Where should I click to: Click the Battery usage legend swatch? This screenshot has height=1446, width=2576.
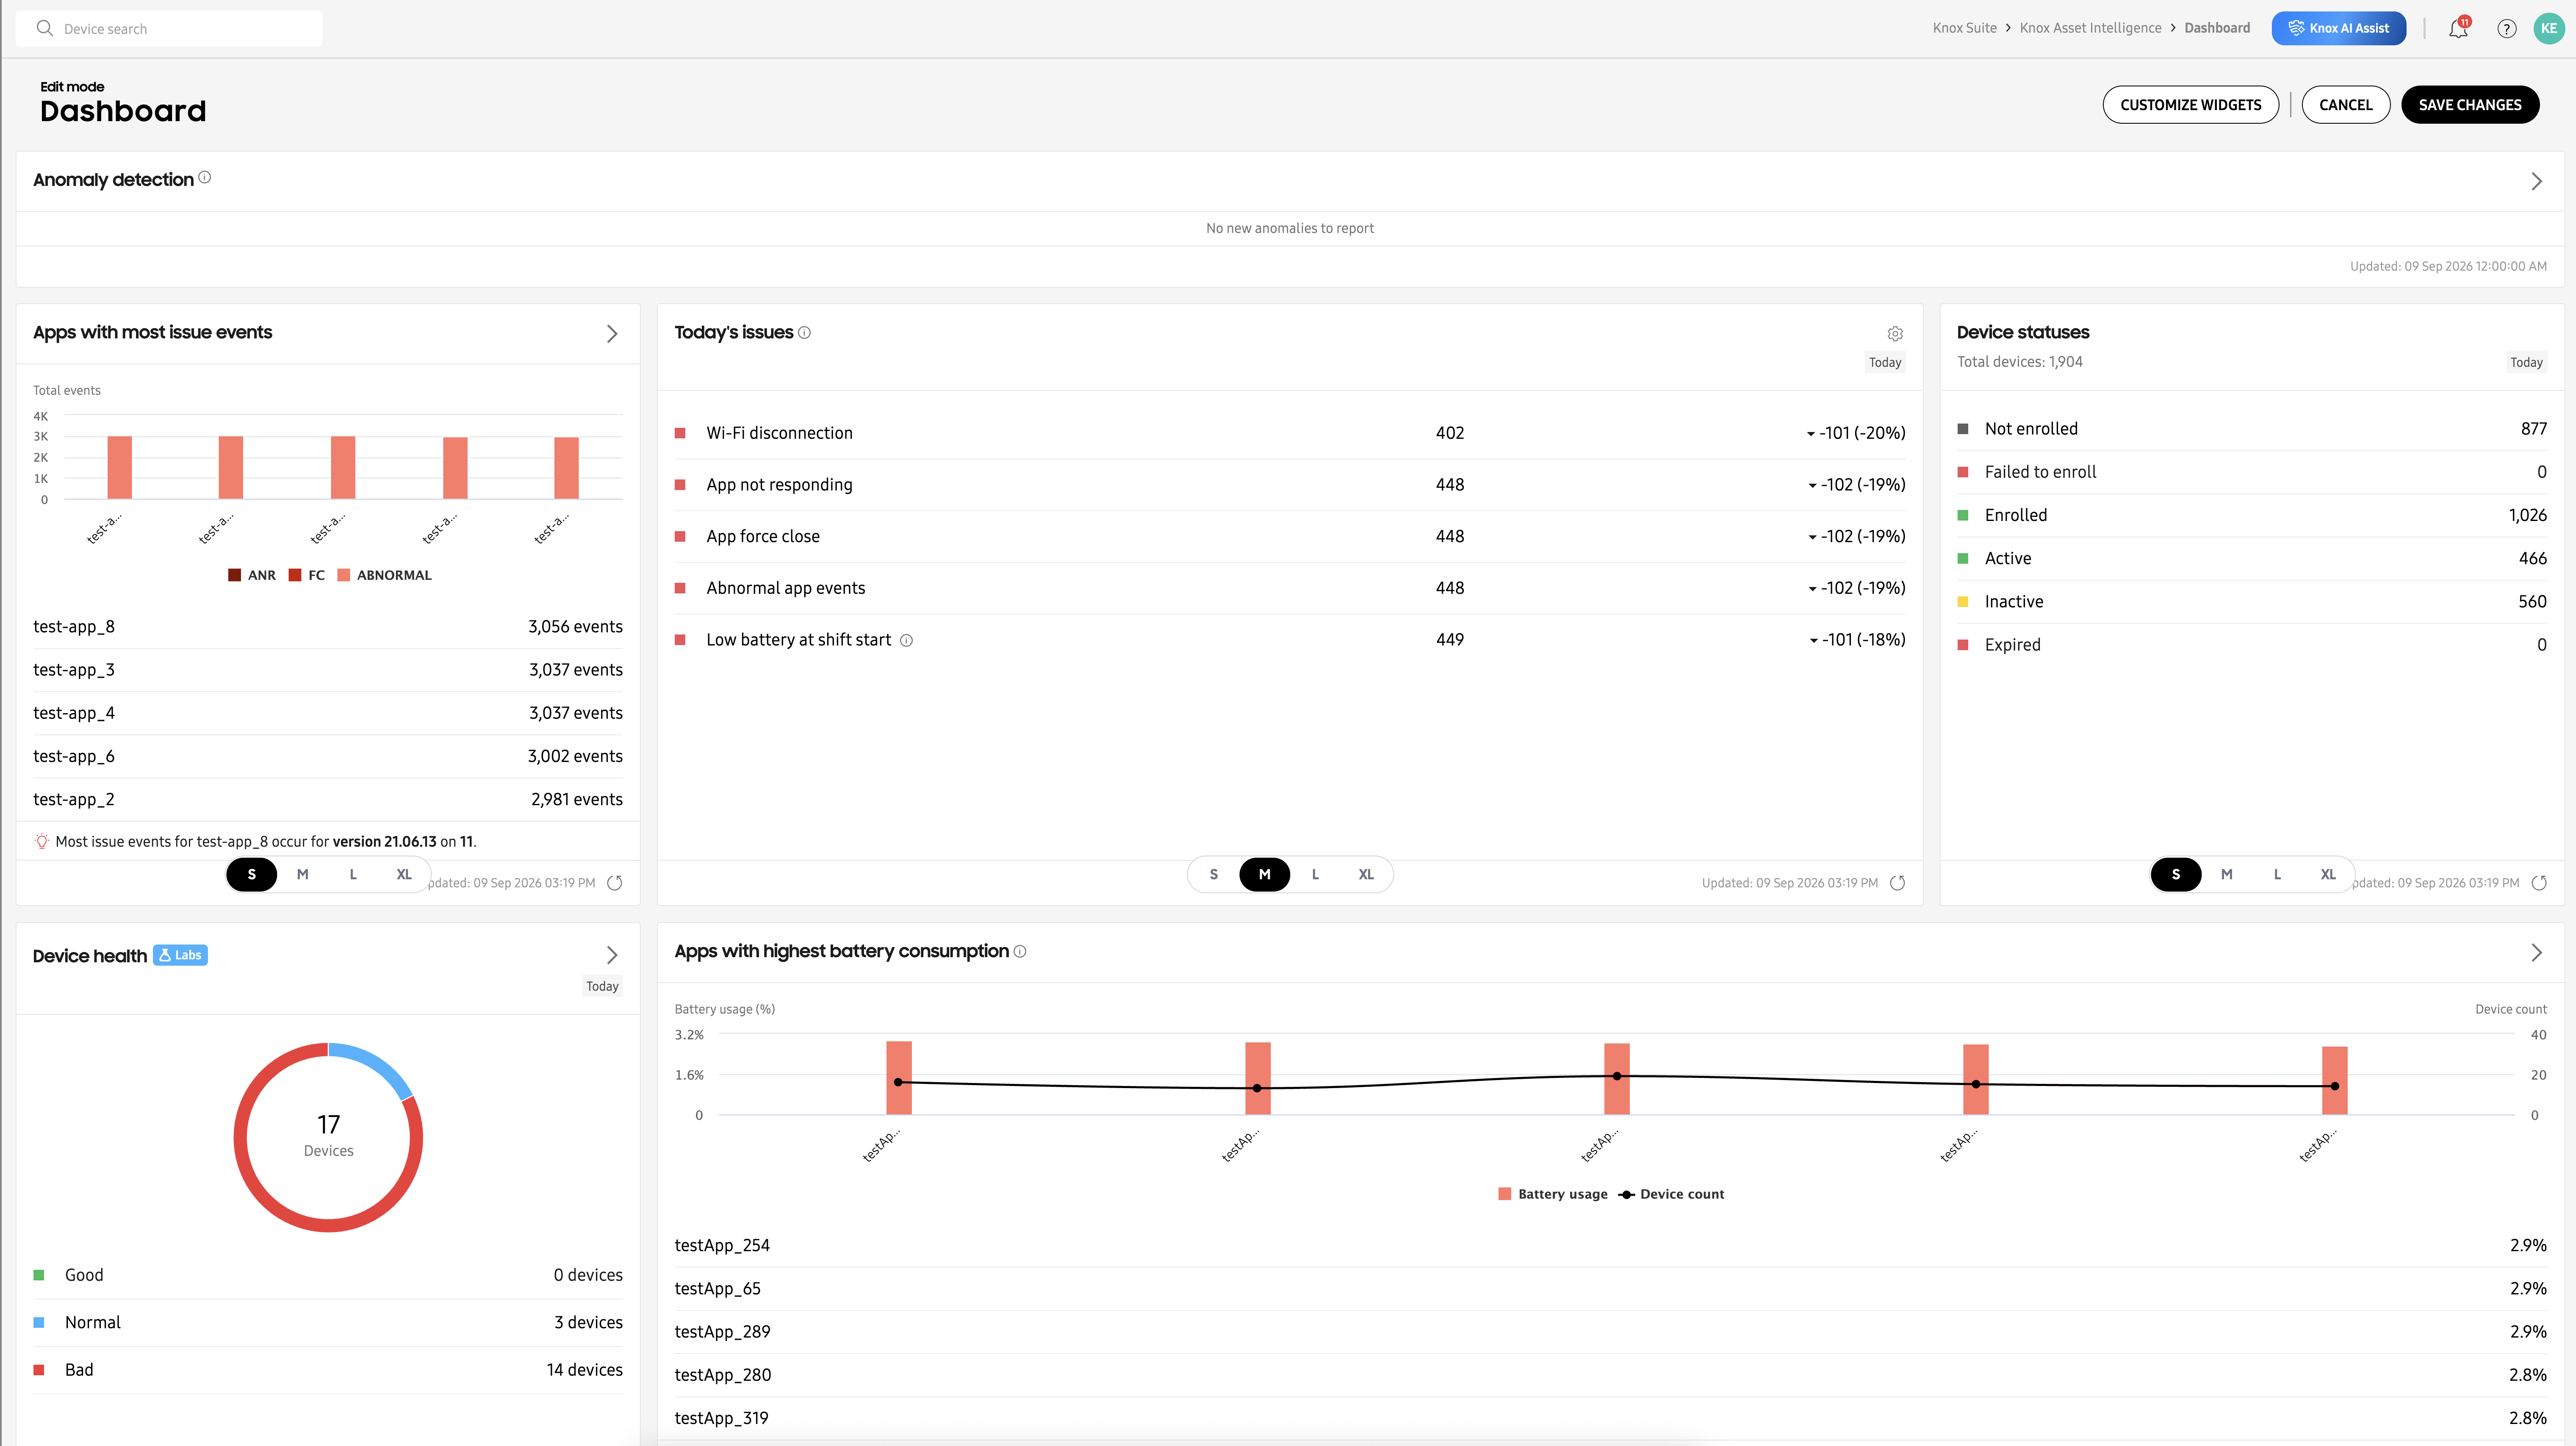(1504, 1194)
